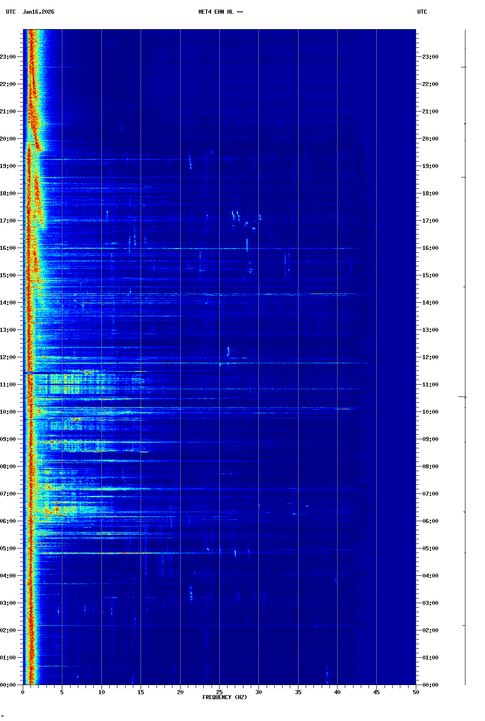
Task: Click the 40 Hz frequency tick label
Action: [x=337, y=692]
